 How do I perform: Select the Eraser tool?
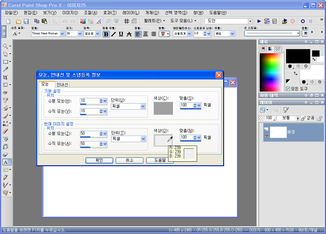point(5,131)
